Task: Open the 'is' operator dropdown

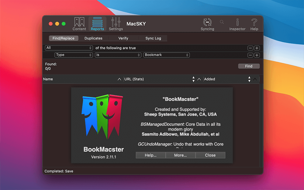Action: pyautogui.click(x=118, y=55)
